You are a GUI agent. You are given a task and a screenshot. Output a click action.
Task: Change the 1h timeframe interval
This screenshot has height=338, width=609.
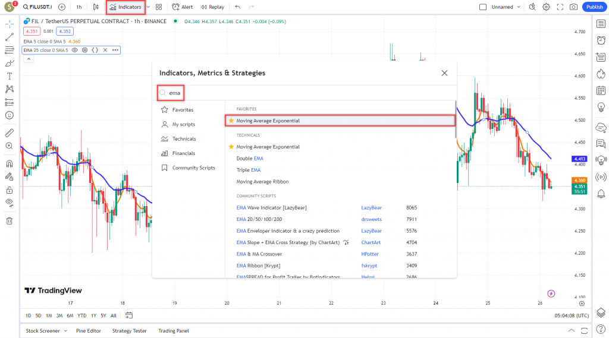click(79, 7)
